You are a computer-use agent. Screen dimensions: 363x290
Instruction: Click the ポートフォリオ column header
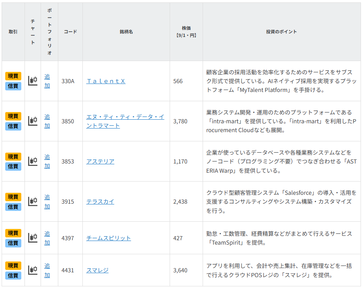coord(49,32)
